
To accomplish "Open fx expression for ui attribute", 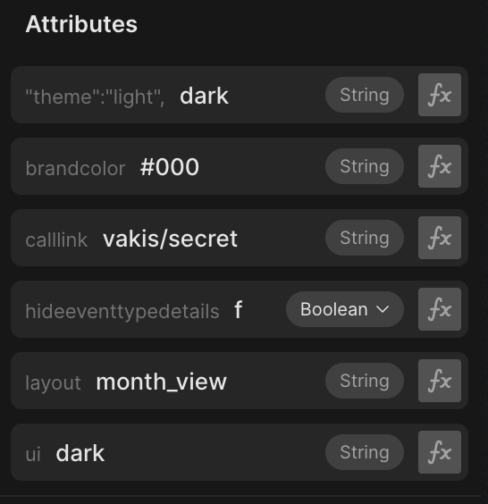I will tap(440, 452).
